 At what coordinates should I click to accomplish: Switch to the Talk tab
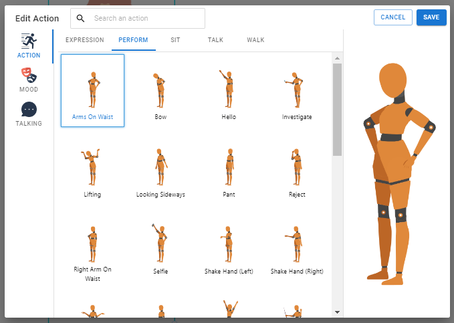click(215, 40)
